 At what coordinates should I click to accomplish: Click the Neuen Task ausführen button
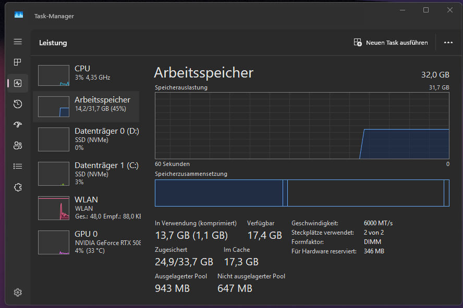[x=391, y=43]
